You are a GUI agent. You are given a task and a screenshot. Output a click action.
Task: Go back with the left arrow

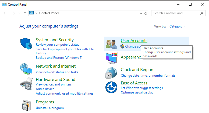tap(5, 13)
